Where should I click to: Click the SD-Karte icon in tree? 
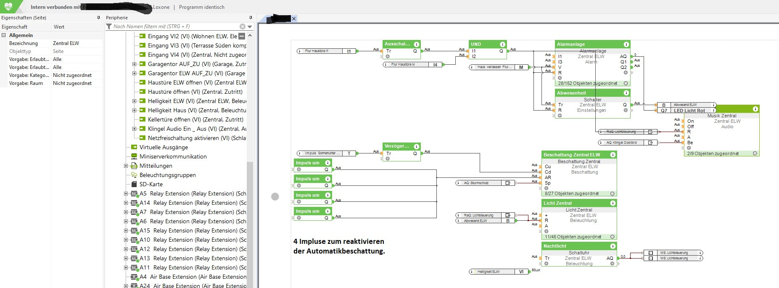(135, 184)
